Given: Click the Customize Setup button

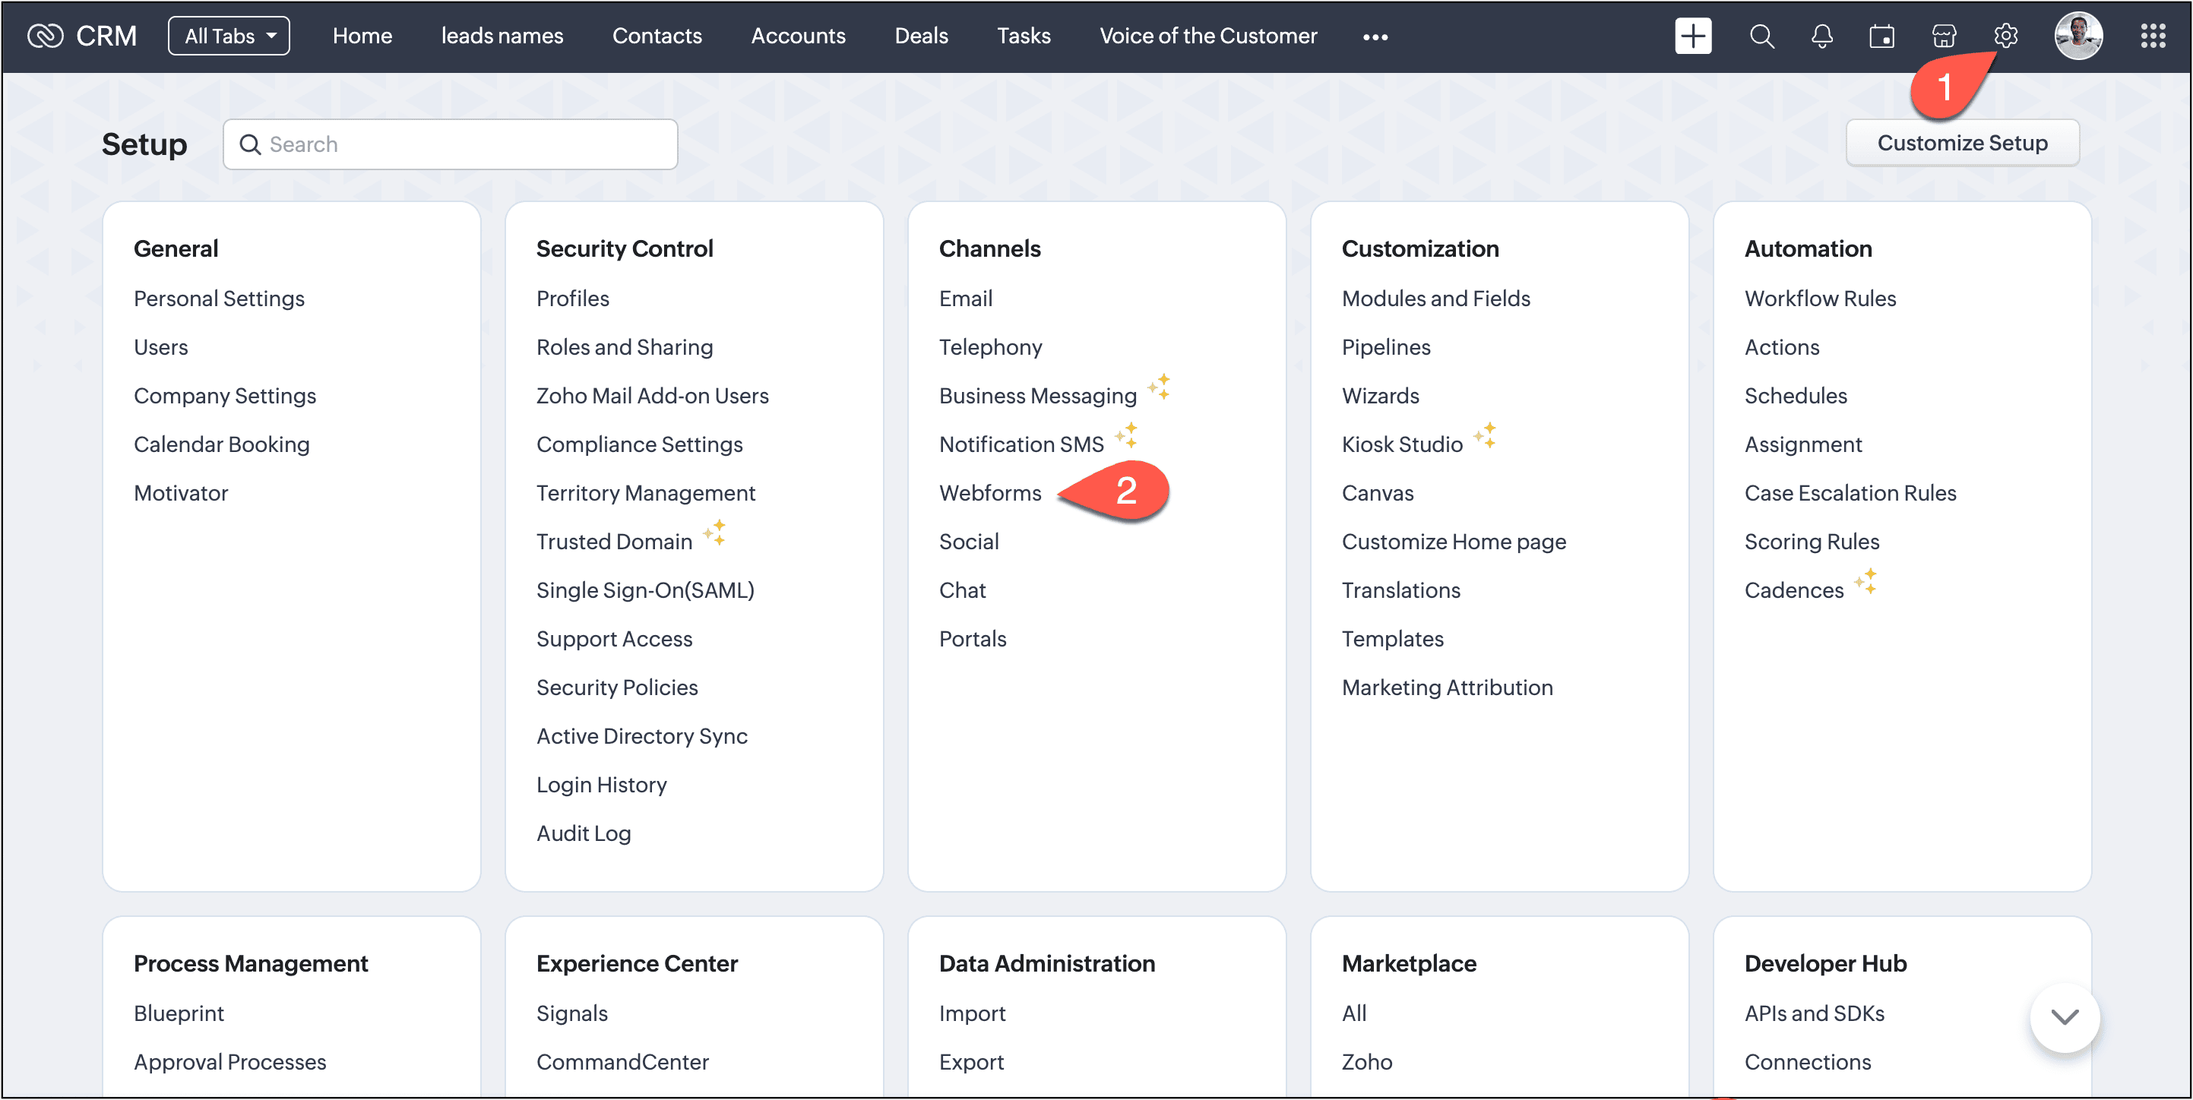Looking at the screenshot, I should tap(1961, 143).
